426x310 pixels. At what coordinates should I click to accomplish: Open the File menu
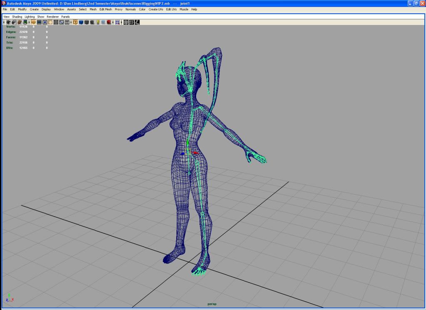pyautogui.click(x=5, y=9)
